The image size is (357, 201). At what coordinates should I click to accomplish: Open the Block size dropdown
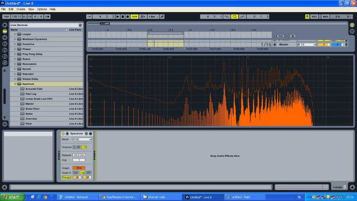[x=82, y=139]
